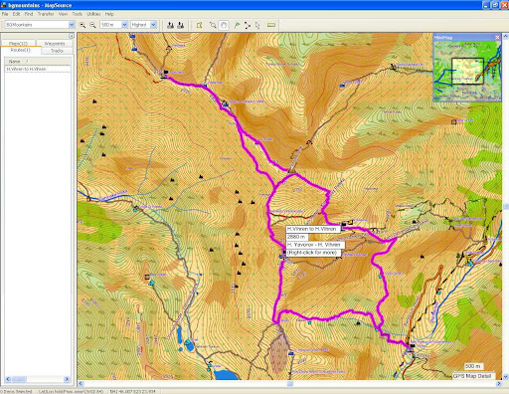Open the Transfer menu
This screenshot has height=394, width=509.
point(46,14)
